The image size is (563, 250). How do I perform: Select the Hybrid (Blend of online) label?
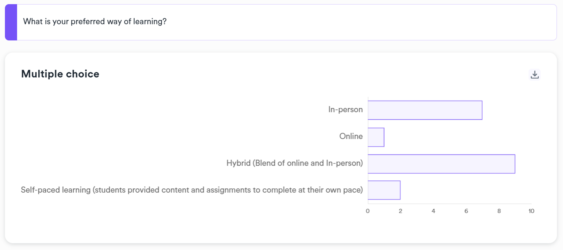(294, 163)
